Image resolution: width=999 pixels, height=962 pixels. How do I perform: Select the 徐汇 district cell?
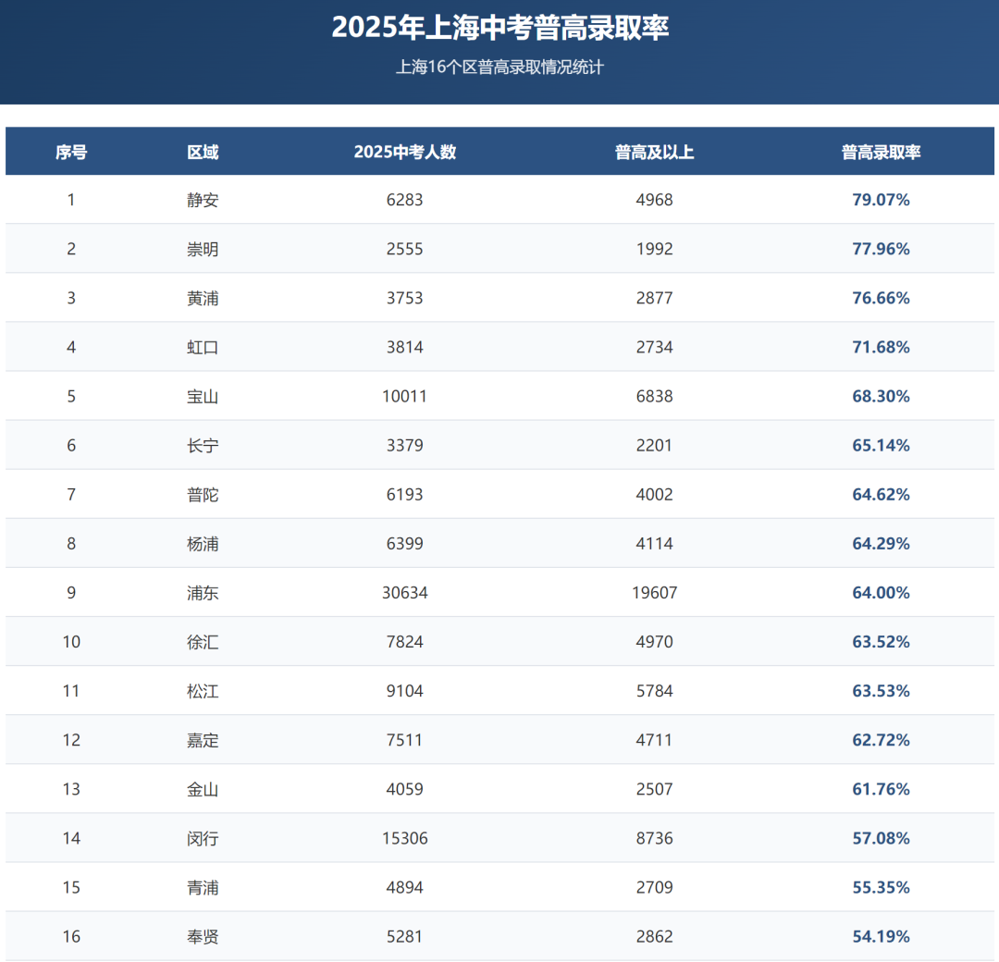pos(203,642)
